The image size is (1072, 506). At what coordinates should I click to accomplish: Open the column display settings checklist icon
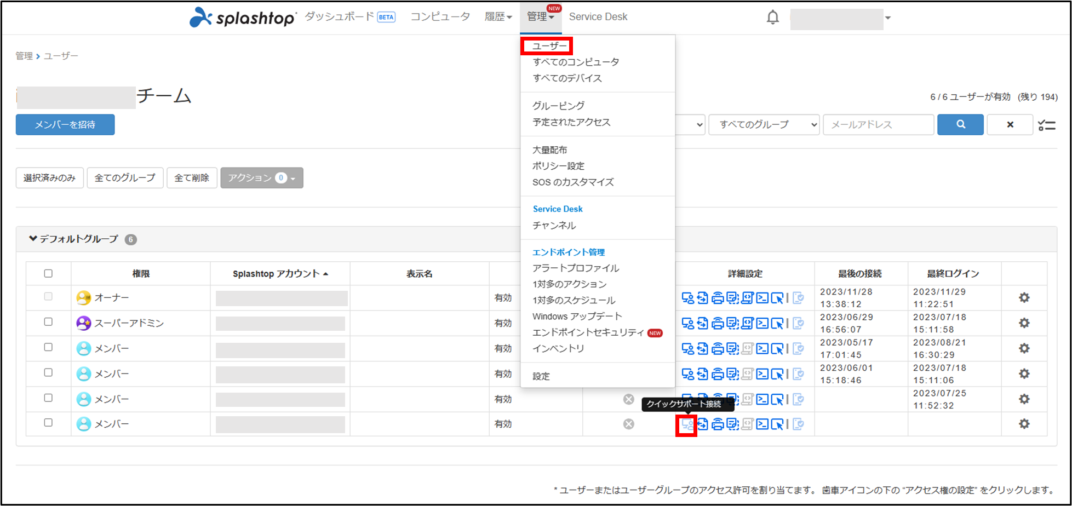pos(1047,124)
